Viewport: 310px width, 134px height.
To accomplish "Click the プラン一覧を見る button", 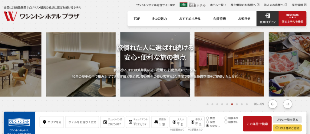I will pyautogui.click(x=287, y=120).
